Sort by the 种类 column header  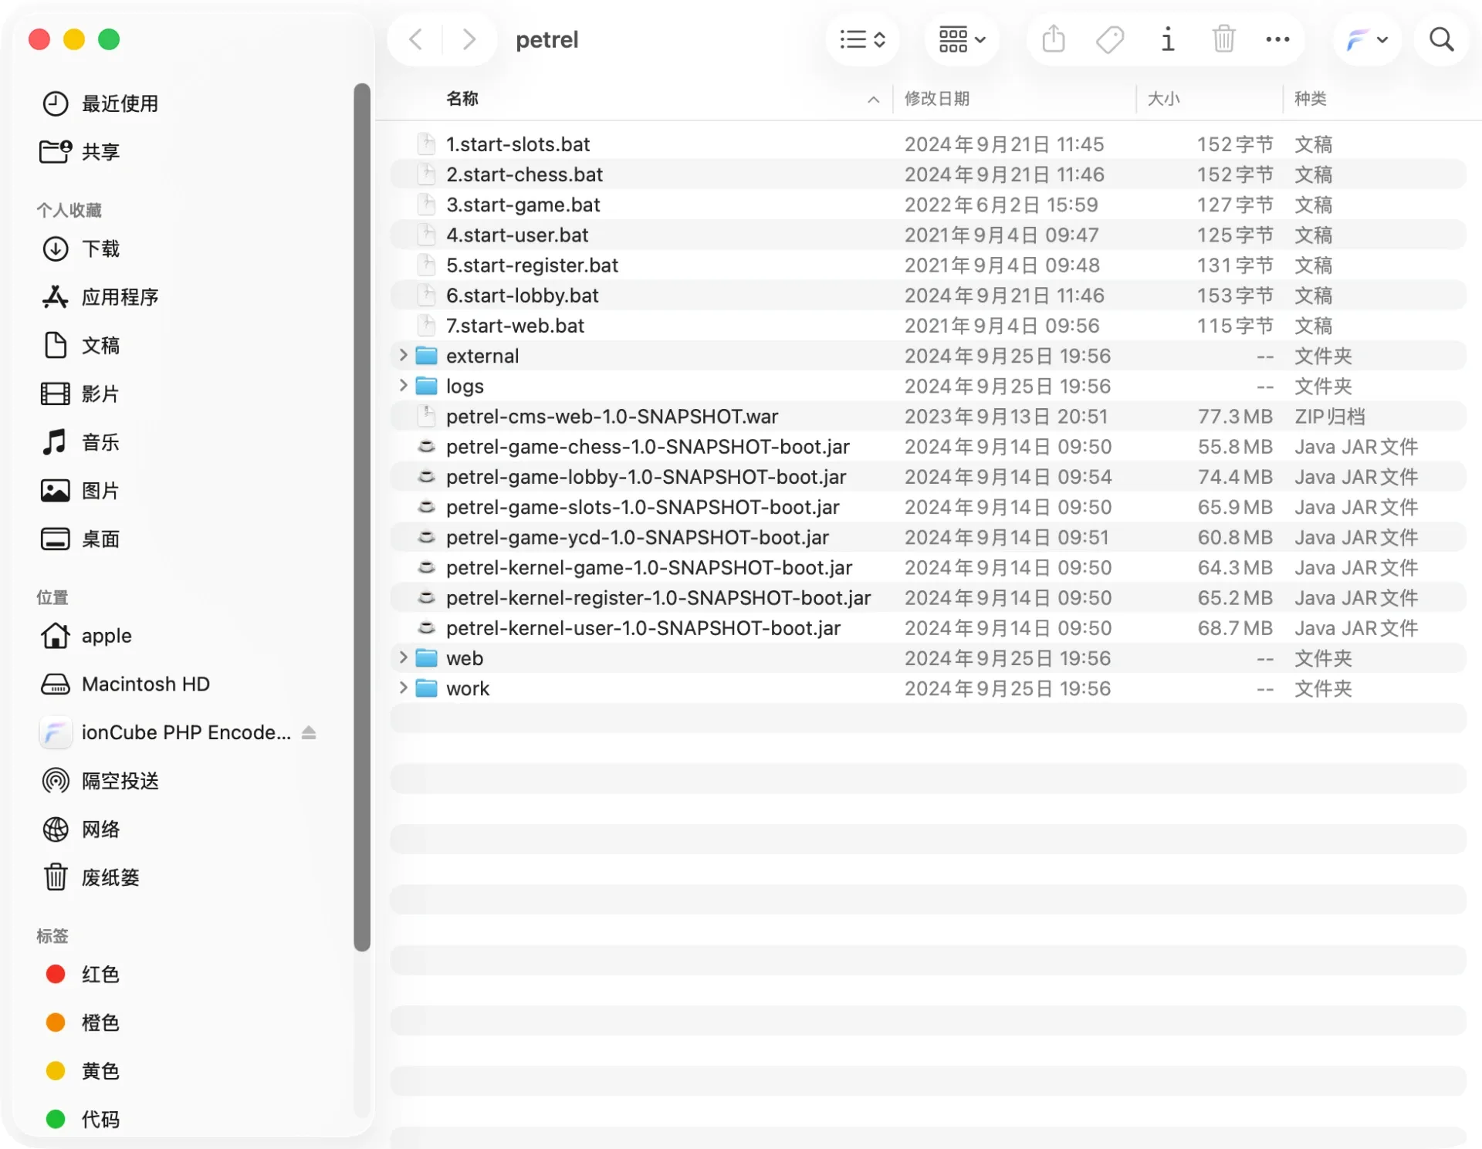pyautogui.click(x=1310, y=99)
